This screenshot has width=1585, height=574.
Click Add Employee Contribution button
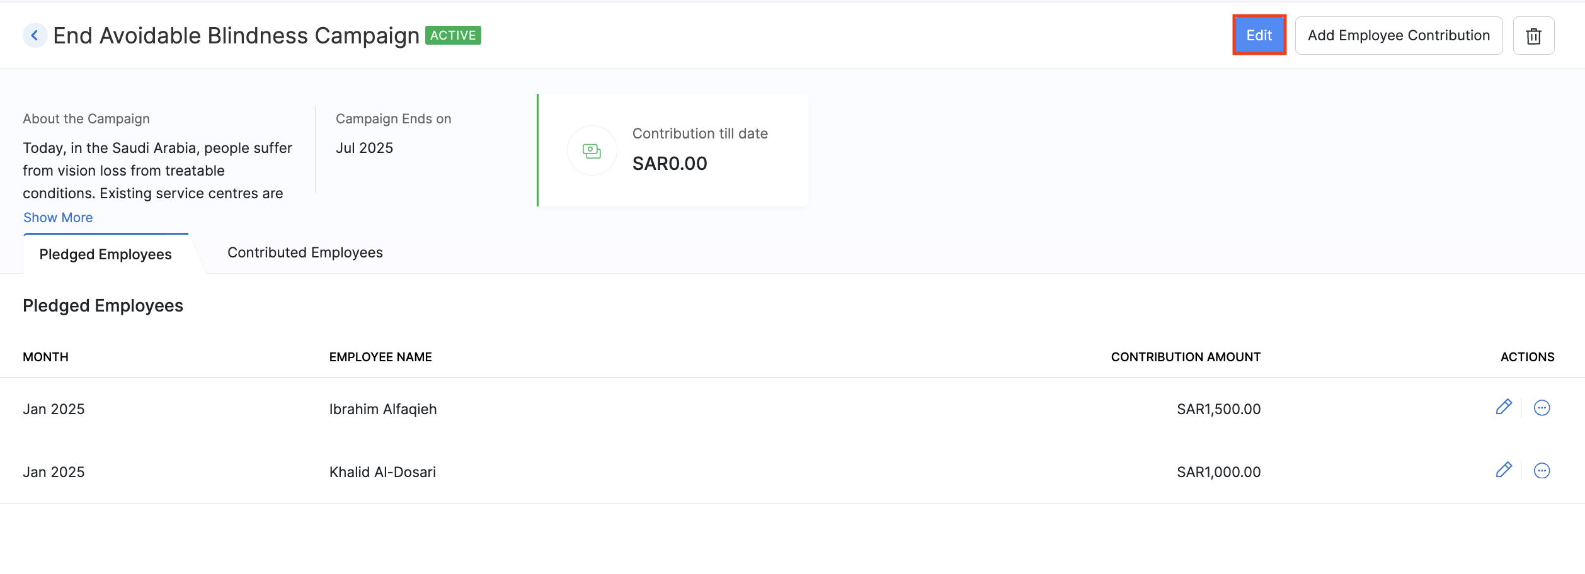pyautogui.click(x=1399, y=36)
